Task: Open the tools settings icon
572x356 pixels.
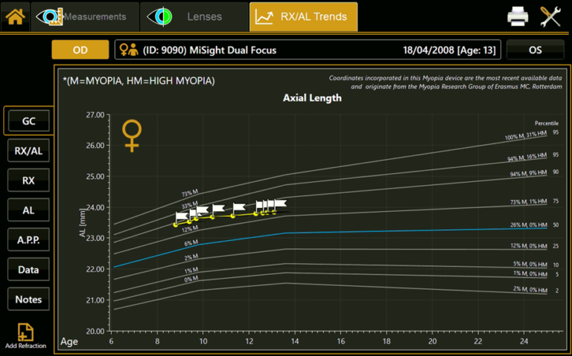Action: pos(551,16)
